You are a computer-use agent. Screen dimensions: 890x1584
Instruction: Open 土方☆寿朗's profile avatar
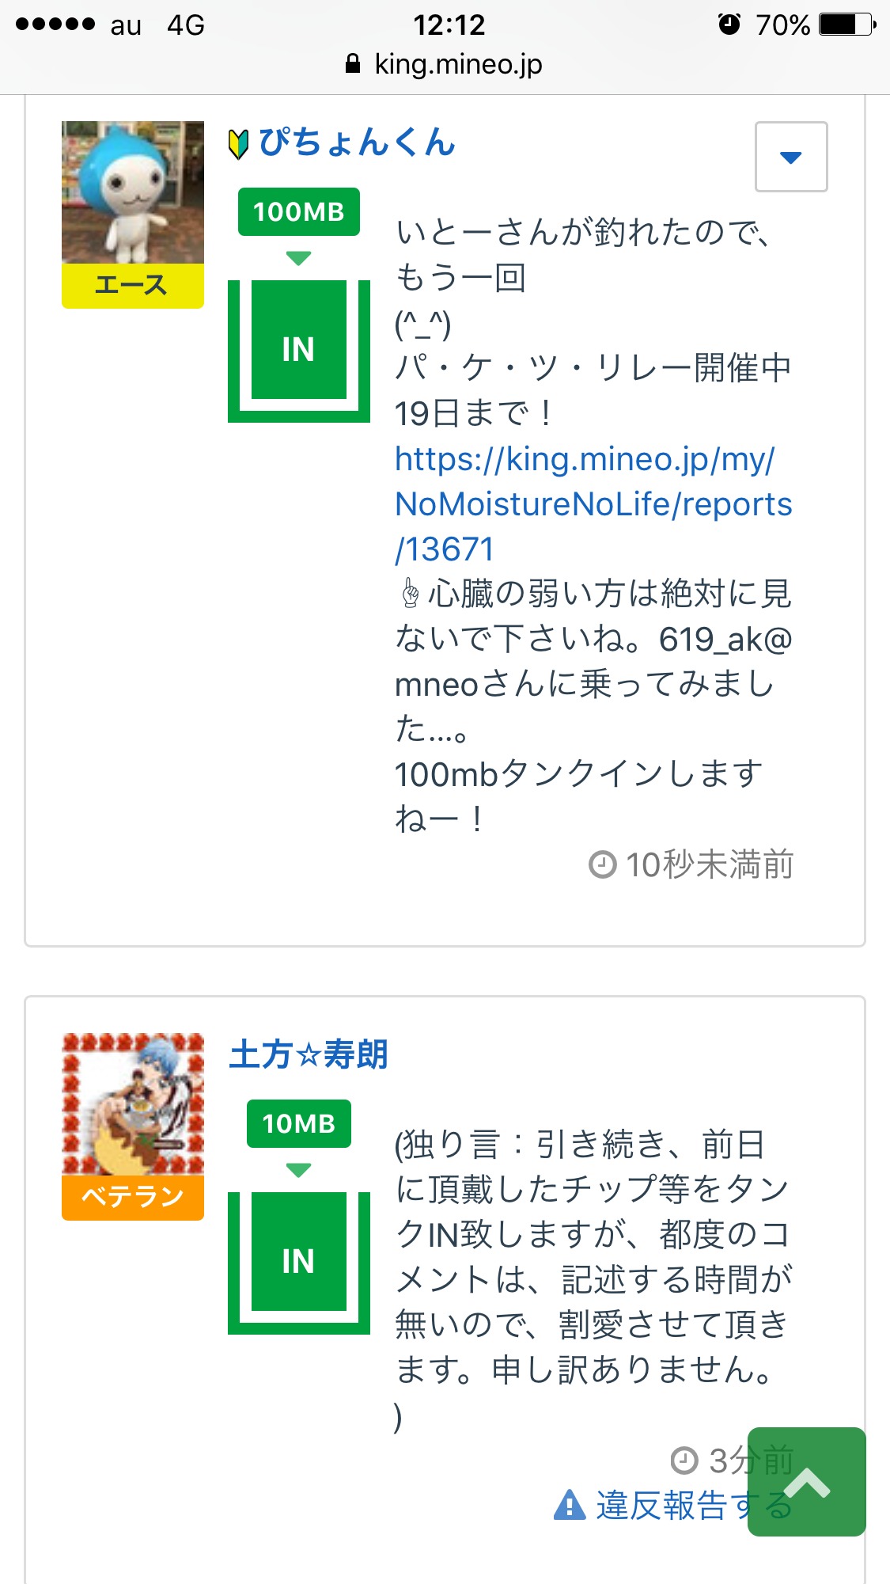point(133,1103)
